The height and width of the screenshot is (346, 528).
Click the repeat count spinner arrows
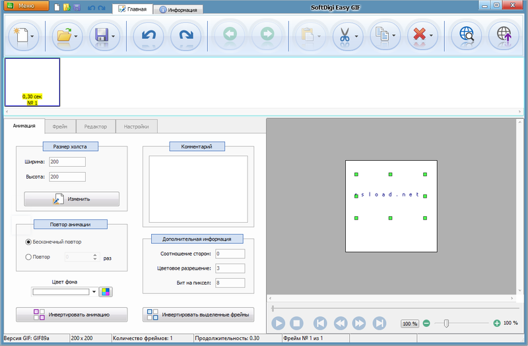pos(95,257)
